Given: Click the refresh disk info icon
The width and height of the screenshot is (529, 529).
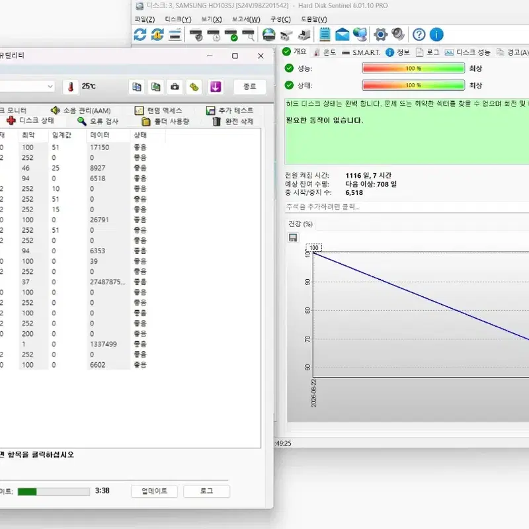Looking at the screenshot, I should click(140, 34).
